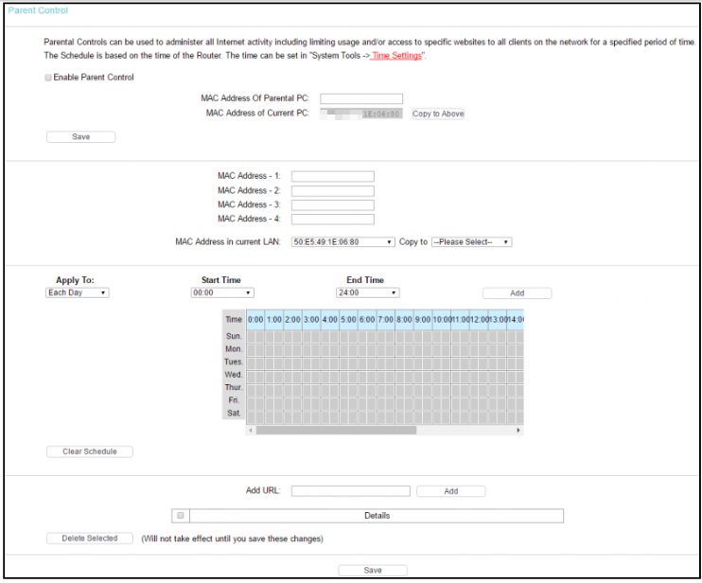Click the Parent Control page title
This screenshot has height=583, width=702.
point(38,10)
